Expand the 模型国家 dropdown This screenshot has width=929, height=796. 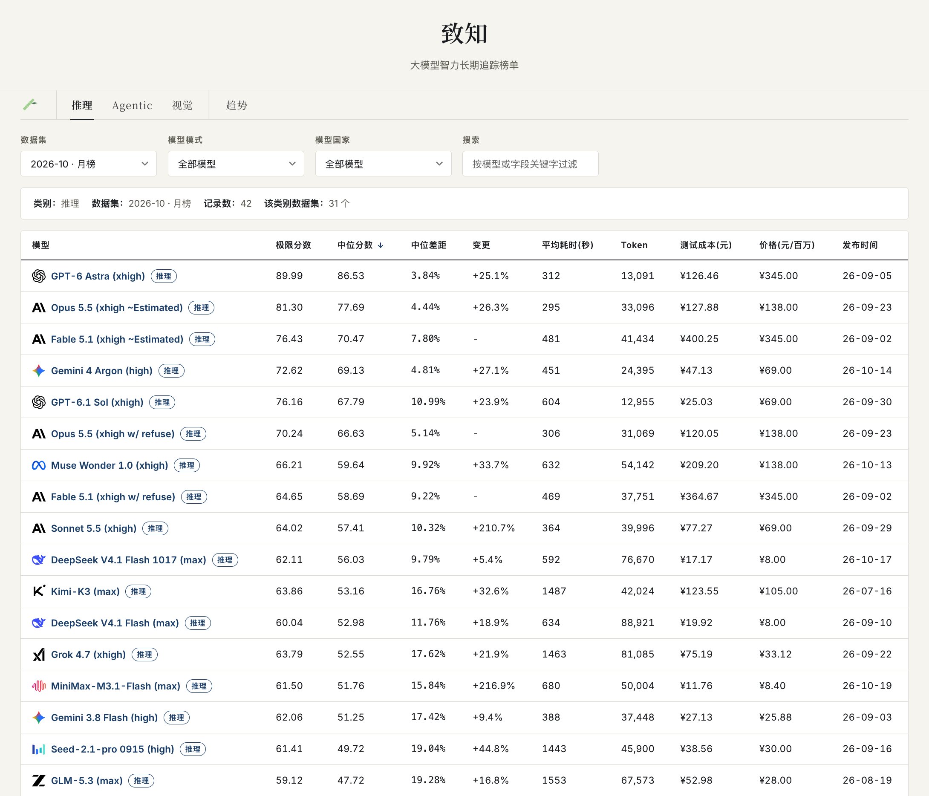coord(384,164)
